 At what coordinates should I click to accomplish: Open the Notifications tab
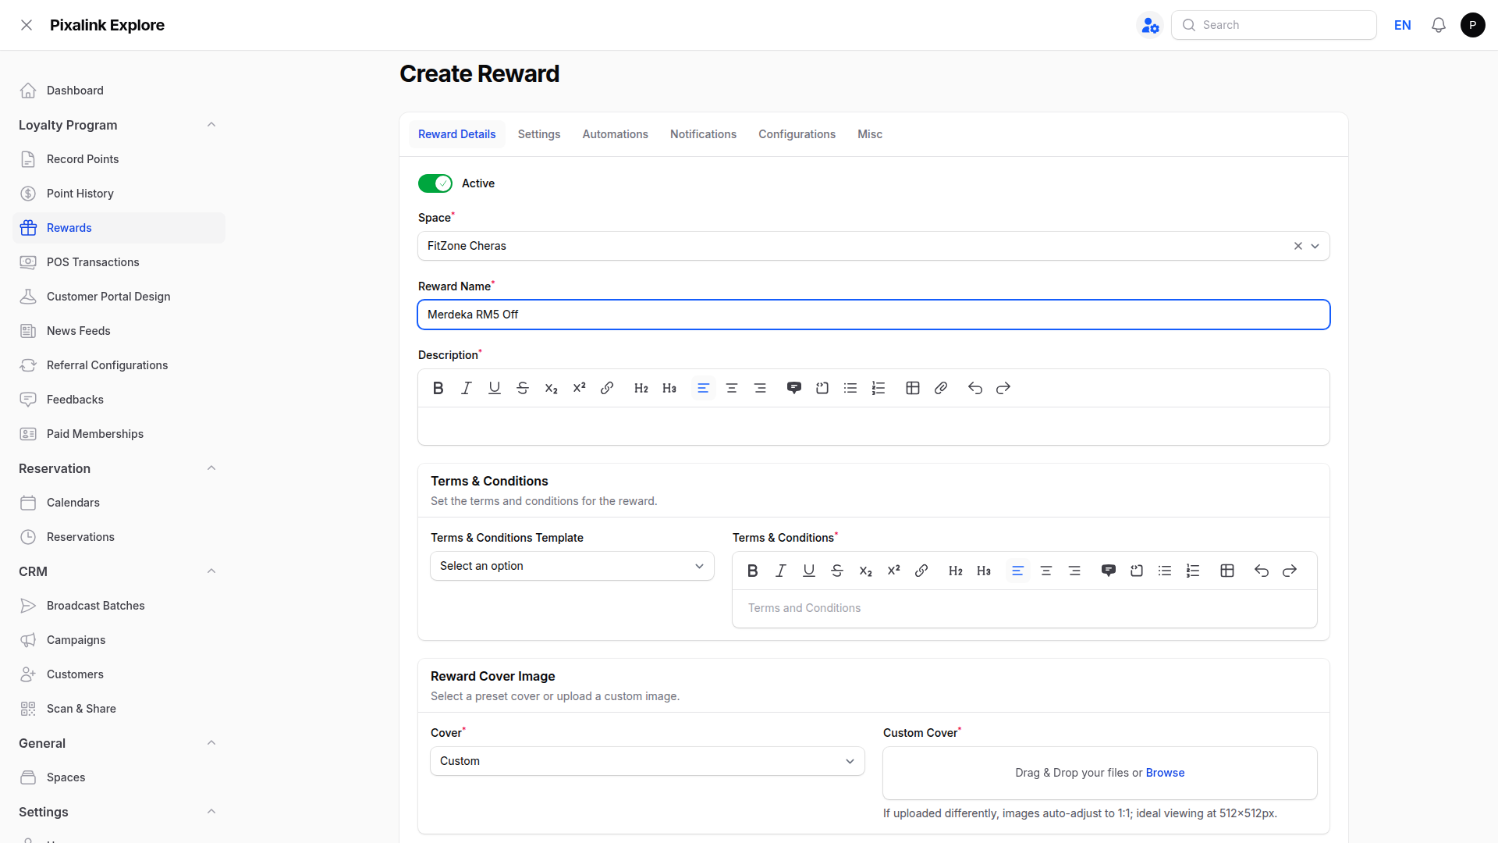click(703, 134)
